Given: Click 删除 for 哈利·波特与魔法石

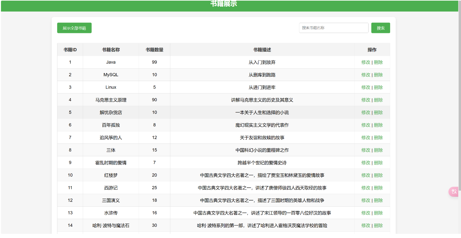Looking at the screenshot, I should (x=378, y=226).
